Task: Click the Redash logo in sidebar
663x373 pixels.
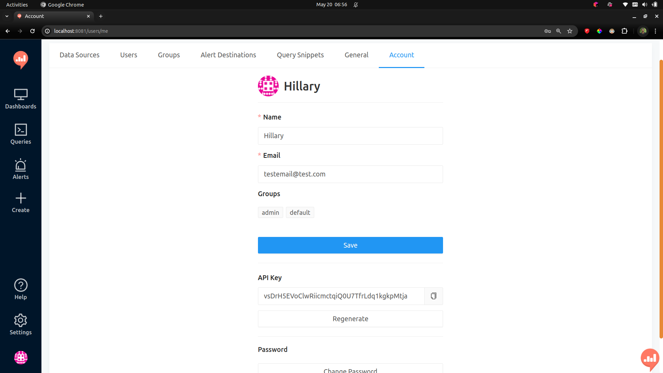Action: point(21,60)
